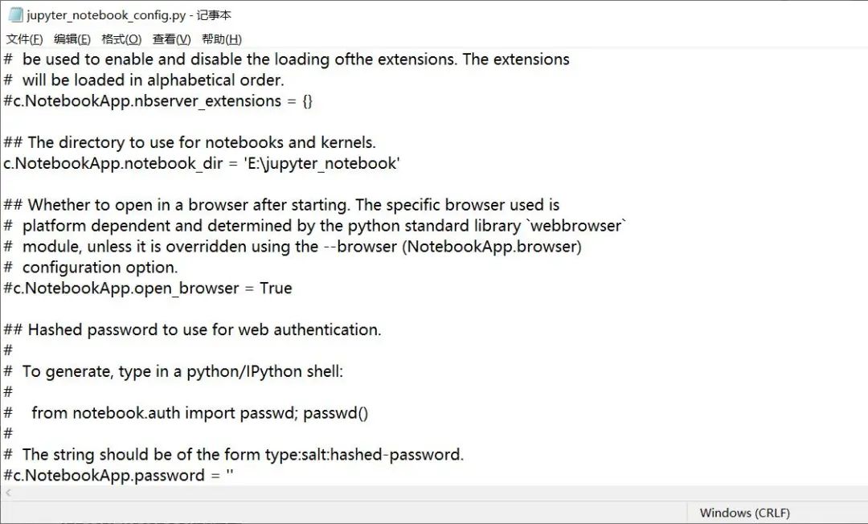The image size is (868, 524).
Task: Click the 'configuration option.' comment line
Action: pos(100,267)
